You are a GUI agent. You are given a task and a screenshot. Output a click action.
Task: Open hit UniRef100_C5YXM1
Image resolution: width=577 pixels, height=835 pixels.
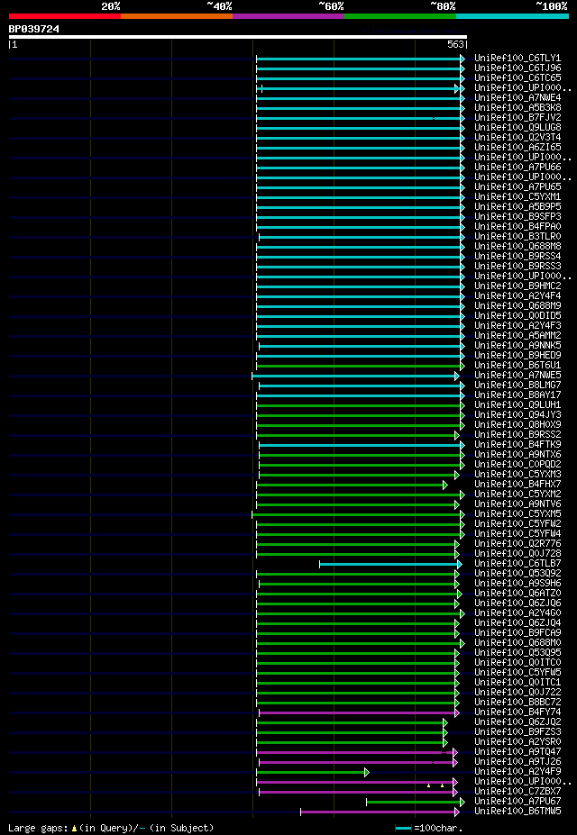coord(517,197)
